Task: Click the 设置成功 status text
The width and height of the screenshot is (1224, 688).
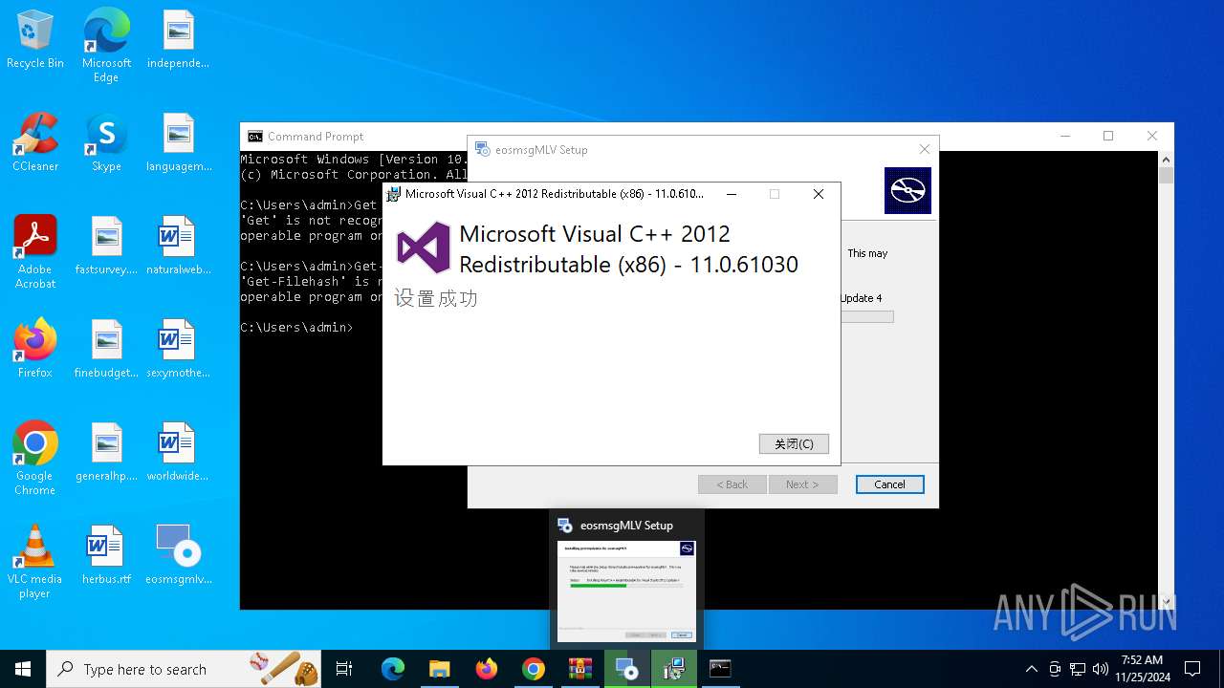Action: [x=436, y=298]
